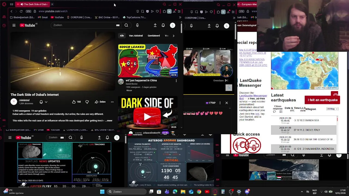This screenshot has height=196, width=349.
Task: Expand the video description with ...meer
Action: point(109,121)
